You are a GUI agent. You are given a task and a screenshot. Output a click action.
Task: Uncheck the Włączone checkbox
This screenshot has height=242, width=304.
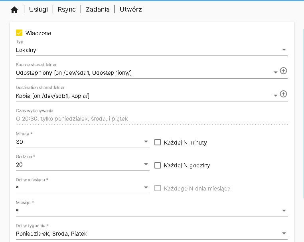tap(19, 33)
